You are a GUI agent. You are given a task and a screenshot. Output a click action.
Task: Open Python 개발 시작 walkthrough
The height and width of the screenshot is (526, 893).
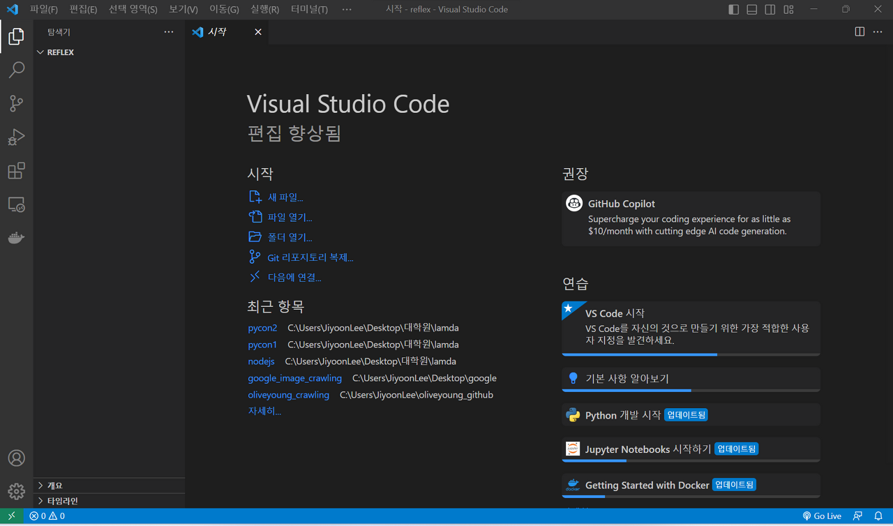[691, 415]
